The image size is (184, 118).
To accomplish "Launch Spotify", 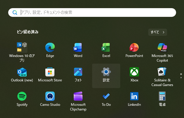I will (22, 99).
